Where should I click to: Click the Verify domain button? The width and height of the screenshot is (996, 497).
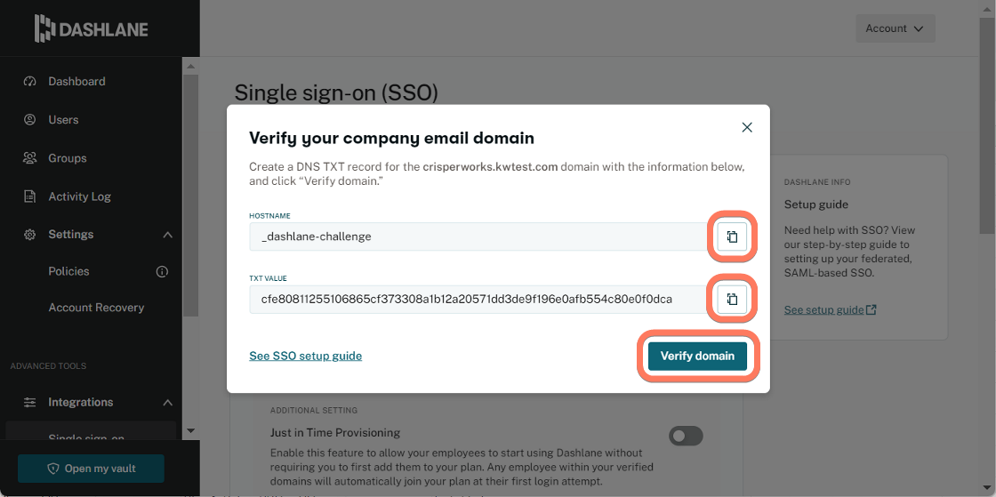pyautogui.click(x=697, y=357)
